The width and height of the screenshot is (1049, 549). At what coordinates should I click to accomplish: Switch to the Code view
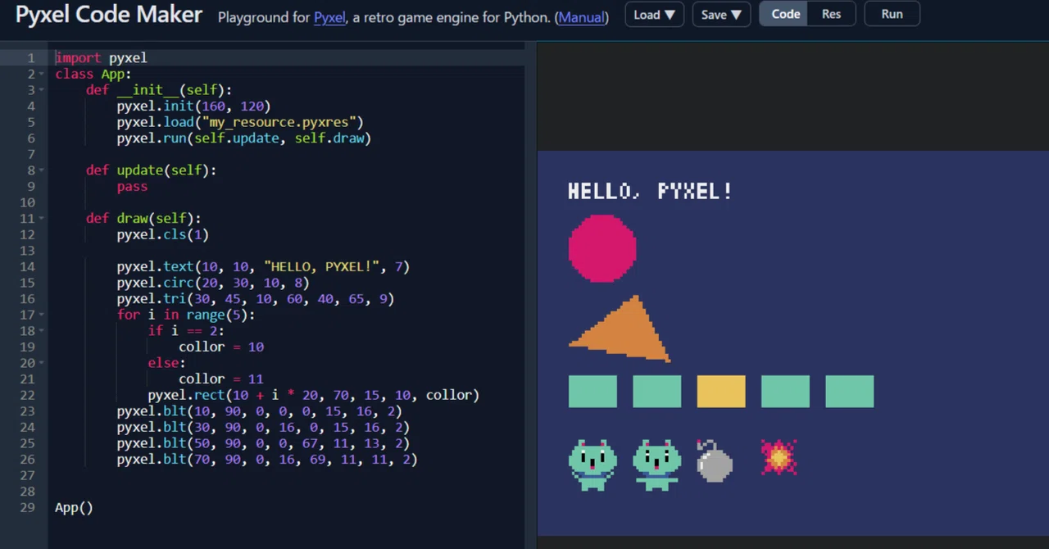point(785,14)
